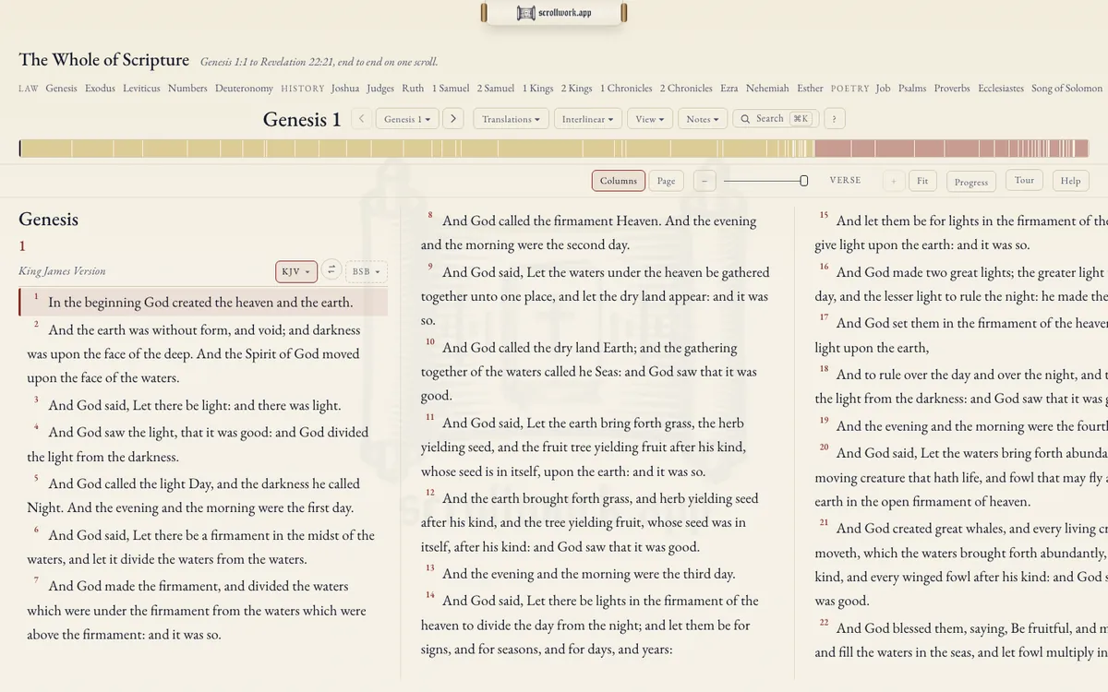Click verse 16 'And God made two great lights'
This screenshot has width=1108, height=692.
[x=960, y=284]
